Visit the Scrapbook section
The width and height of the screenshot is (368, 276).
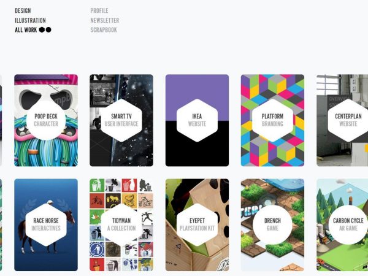click(104, 30)
